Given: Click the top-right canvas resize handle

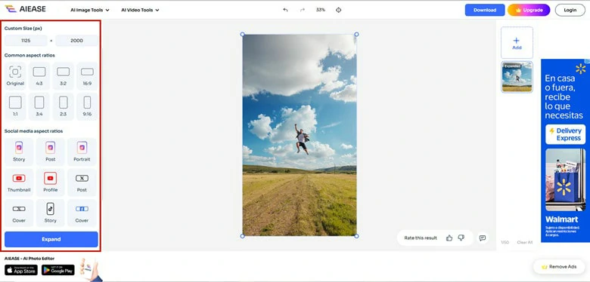Looking at the screenshot, I should (x=356, y=34).
